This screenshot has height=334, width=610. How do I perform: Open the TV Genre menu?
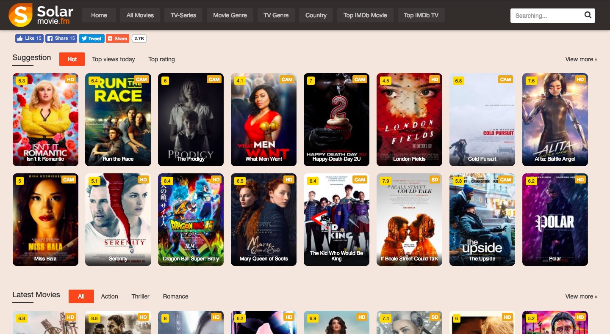pos(276,15)
